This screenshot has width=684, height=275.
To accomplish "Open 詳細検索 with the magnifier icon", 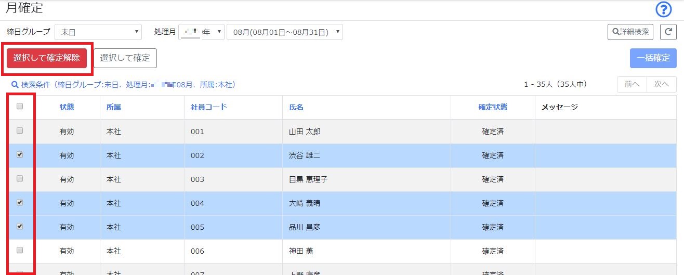I will [x=630, y=32].
